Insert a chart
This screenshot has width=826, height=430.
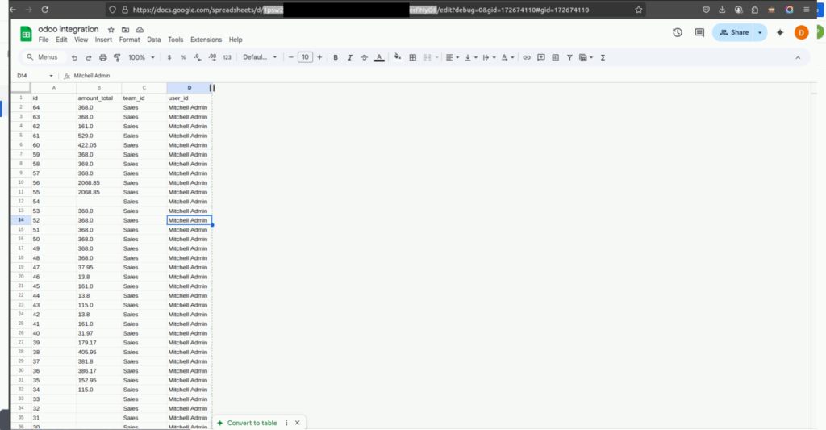point(555,57)
